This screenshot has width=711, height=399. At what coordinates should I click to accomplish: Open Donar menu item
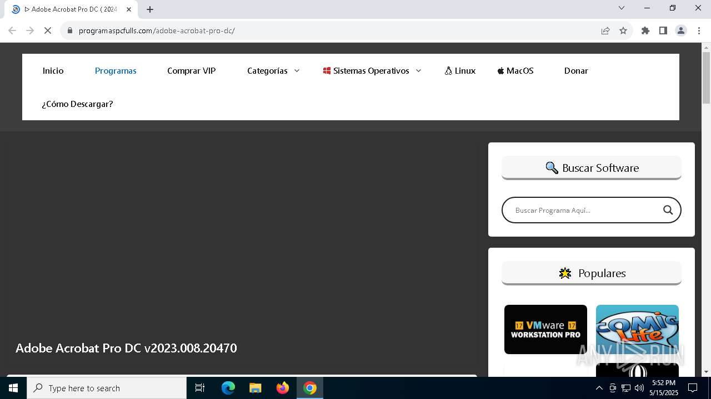pyautogui.click(x=576, y=71)
